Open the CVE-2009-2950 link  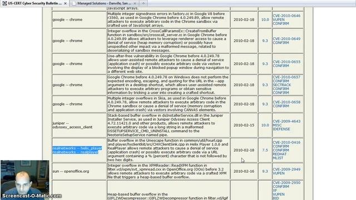[286, 183]
